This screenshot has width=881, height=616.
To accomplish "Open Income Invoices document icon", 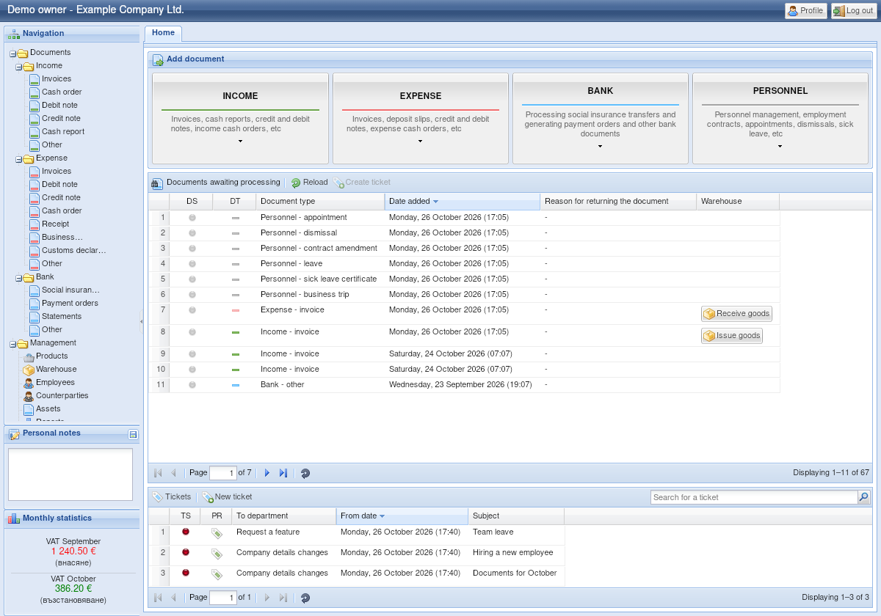I will (35, 79).
